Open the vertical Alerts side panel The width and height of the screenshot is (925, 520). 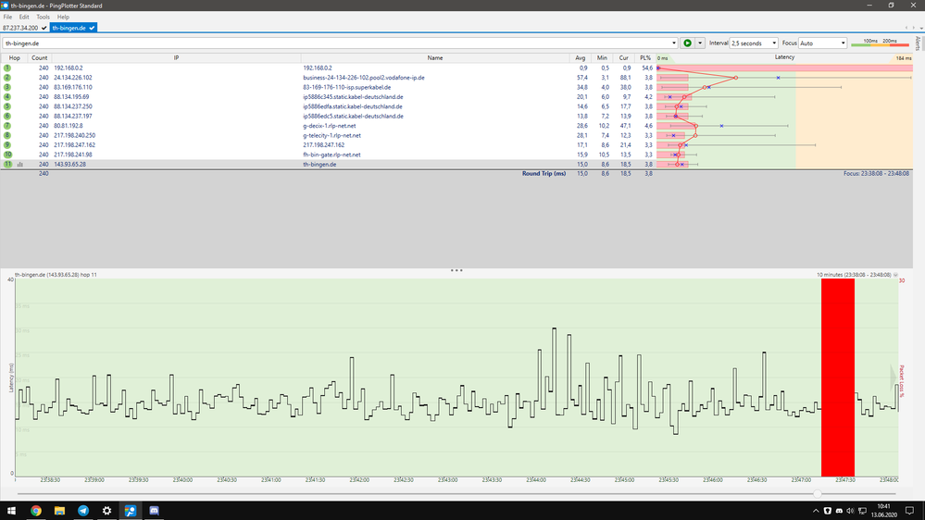pyautogui.click(x=917, y=43)
